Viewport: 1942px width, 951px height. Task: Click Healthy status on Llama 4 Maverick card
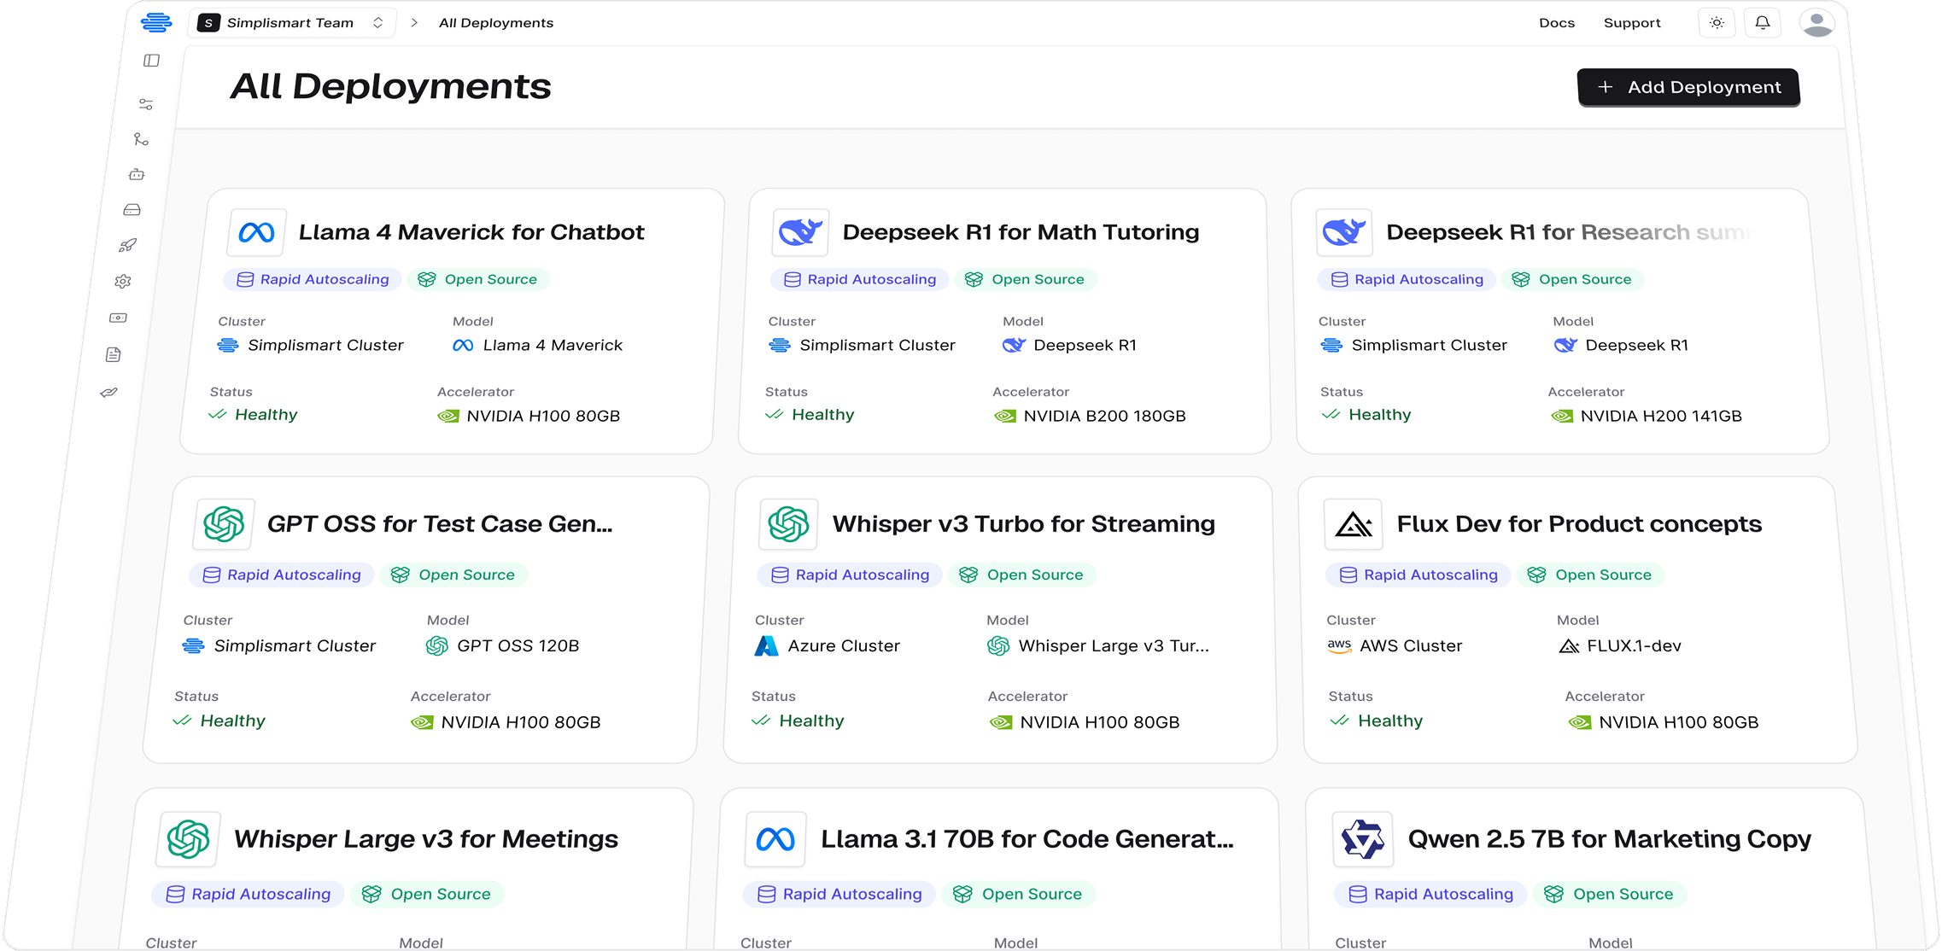[x=254, y=415]
